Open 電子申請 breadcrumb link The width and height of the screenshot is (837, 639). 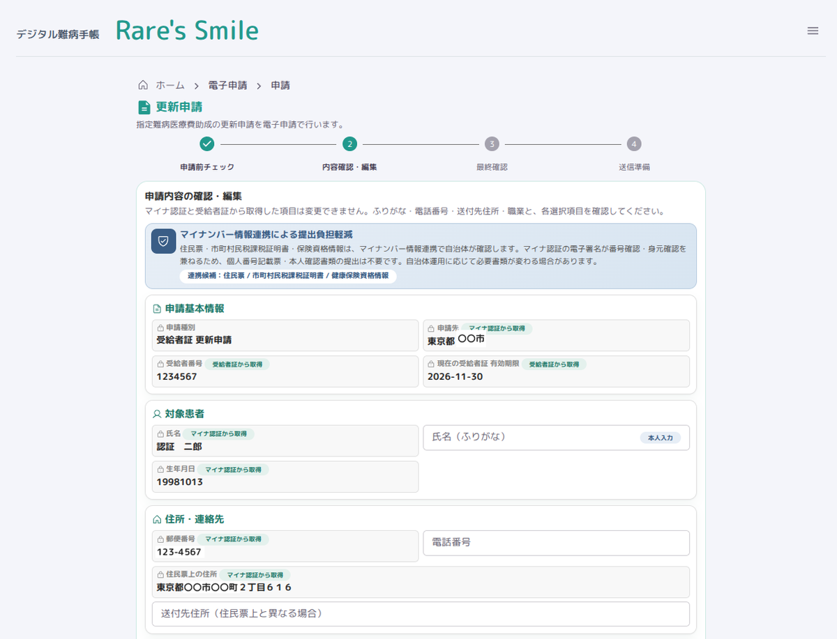(227, 85)
